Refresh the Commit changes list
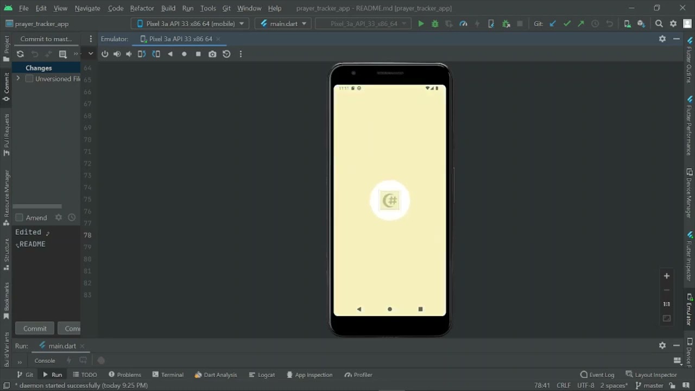The image size is (695, 391). (20, 54)
